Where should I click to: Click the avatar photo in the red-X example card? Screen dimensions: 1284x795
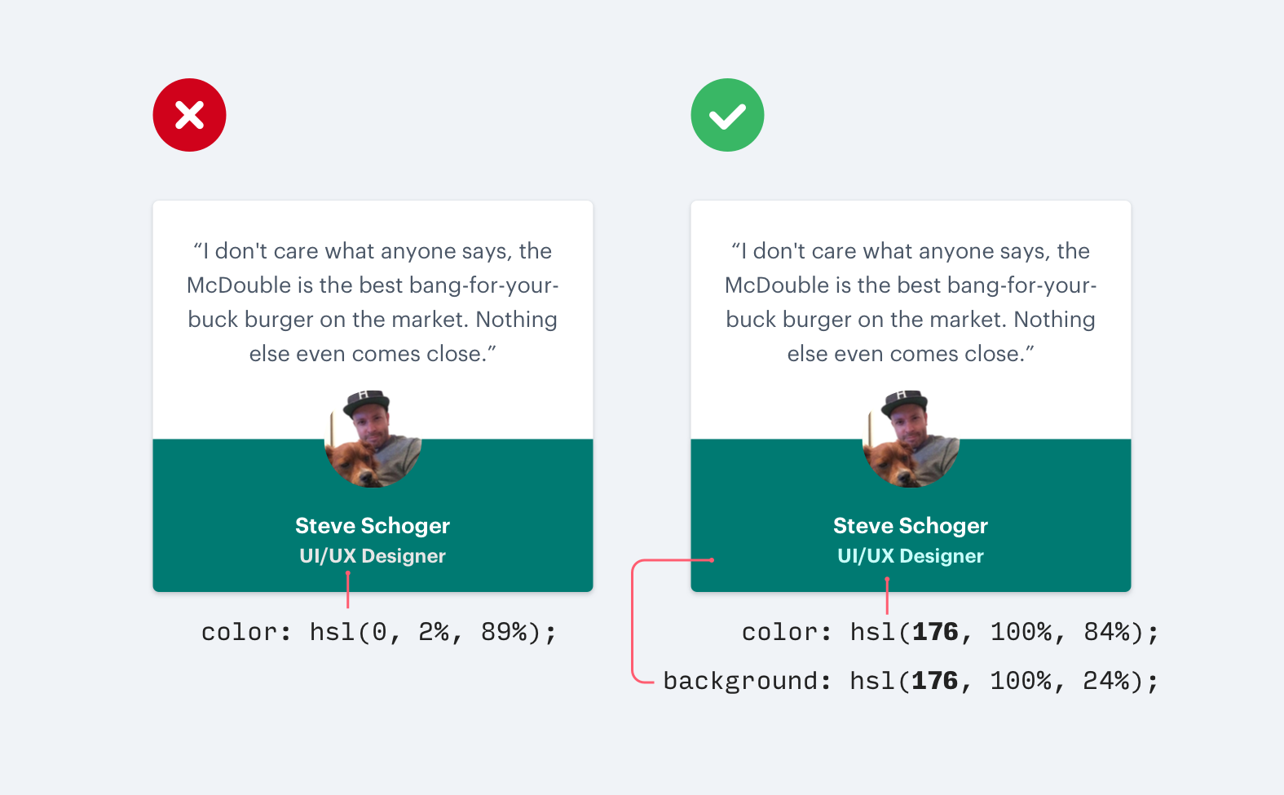pyautogui.click(x=373, y=439)
